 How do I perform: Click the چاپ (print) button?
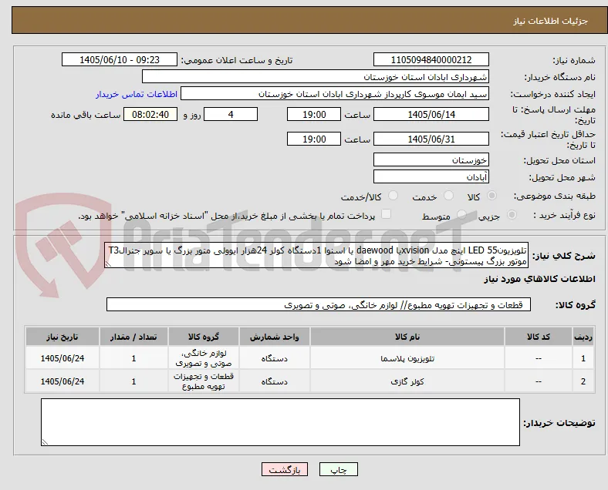coord(338,469)
